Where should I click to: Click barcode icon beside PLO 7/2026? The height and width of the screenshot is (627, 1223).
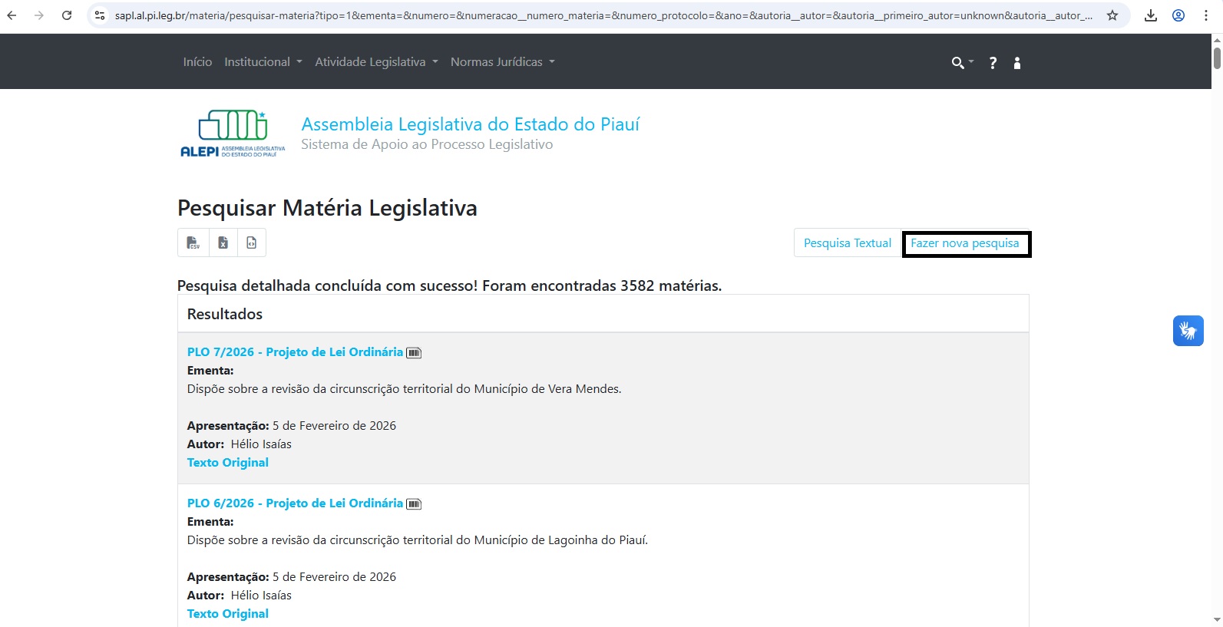coord(414,353)
